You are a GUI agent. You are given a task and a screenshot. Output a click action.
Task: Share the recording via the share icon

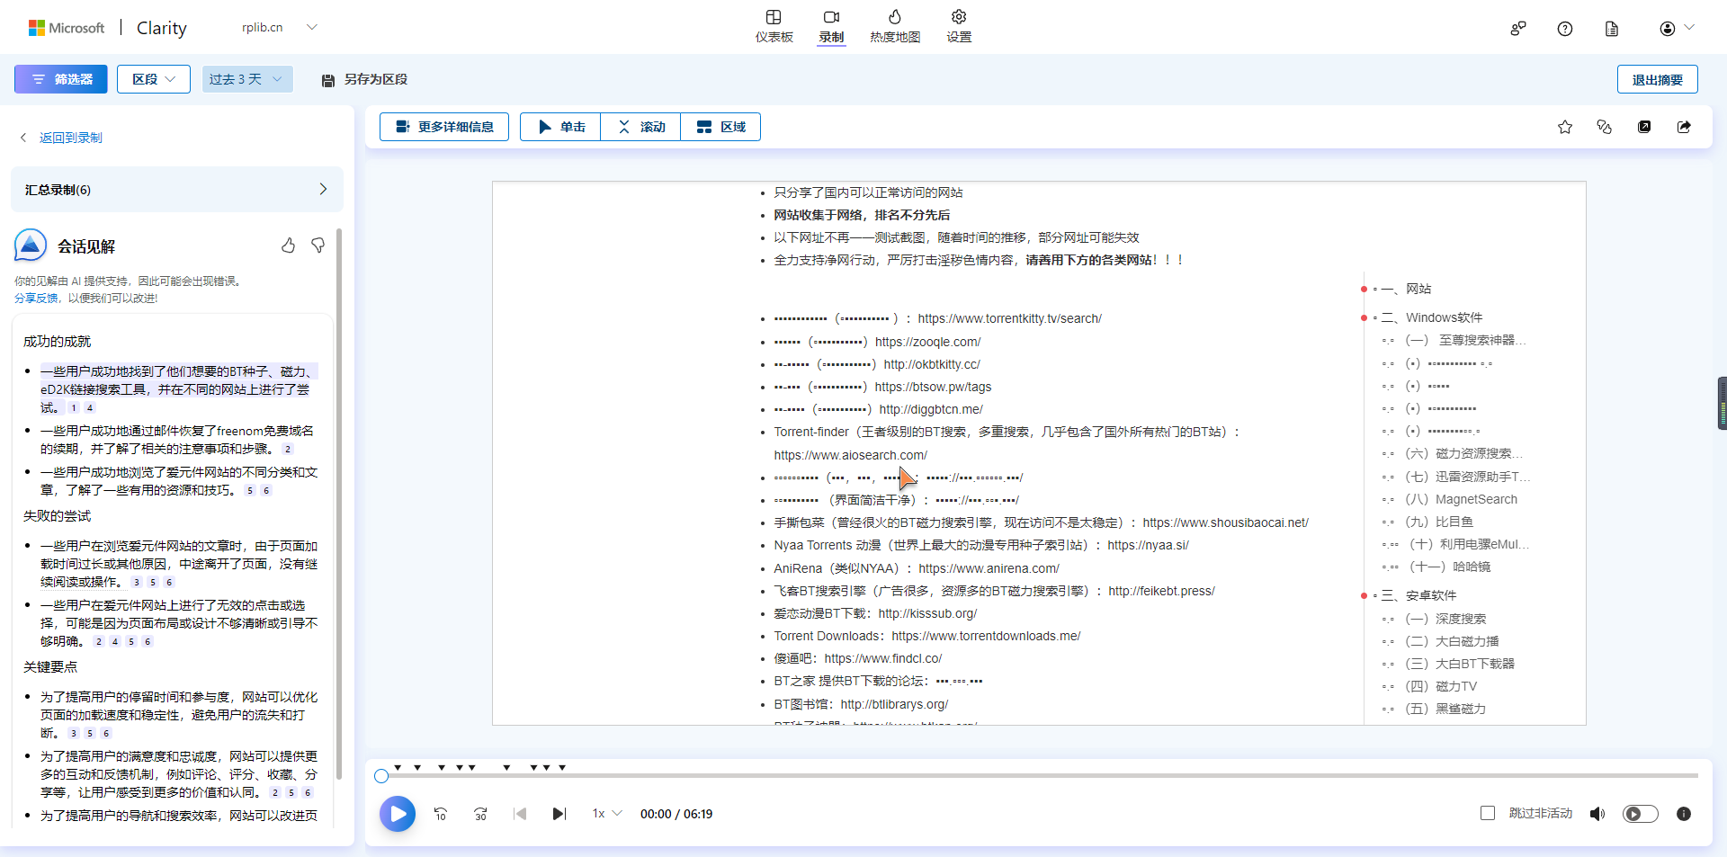(1684, 127)
